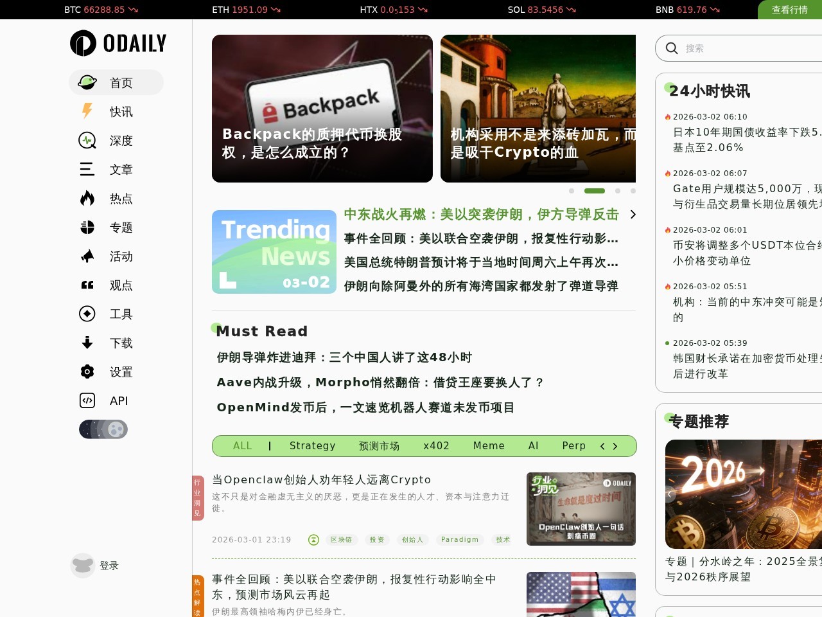Image resolution: width=822 pixels, height=617 pixels.
Task: Select the Meme category tab
Action: (489, 445)
